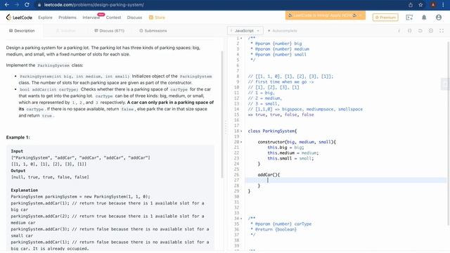This screenshot has height=253, width=450.
Task: Go back in browser history
Action: point(6,5)
